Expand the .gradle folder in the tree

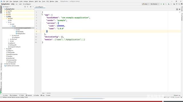5,11
